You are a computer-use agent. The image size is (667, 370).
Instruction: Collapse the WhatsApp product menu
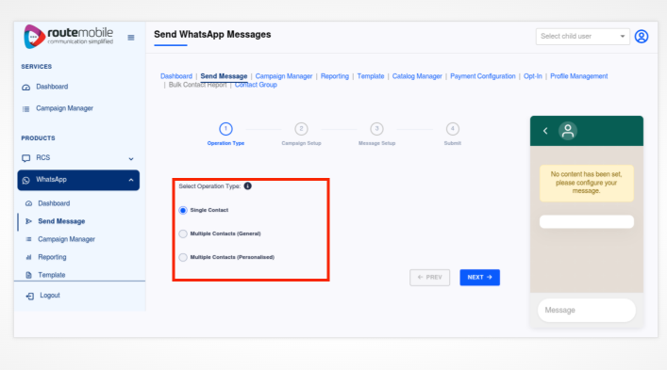78,180
